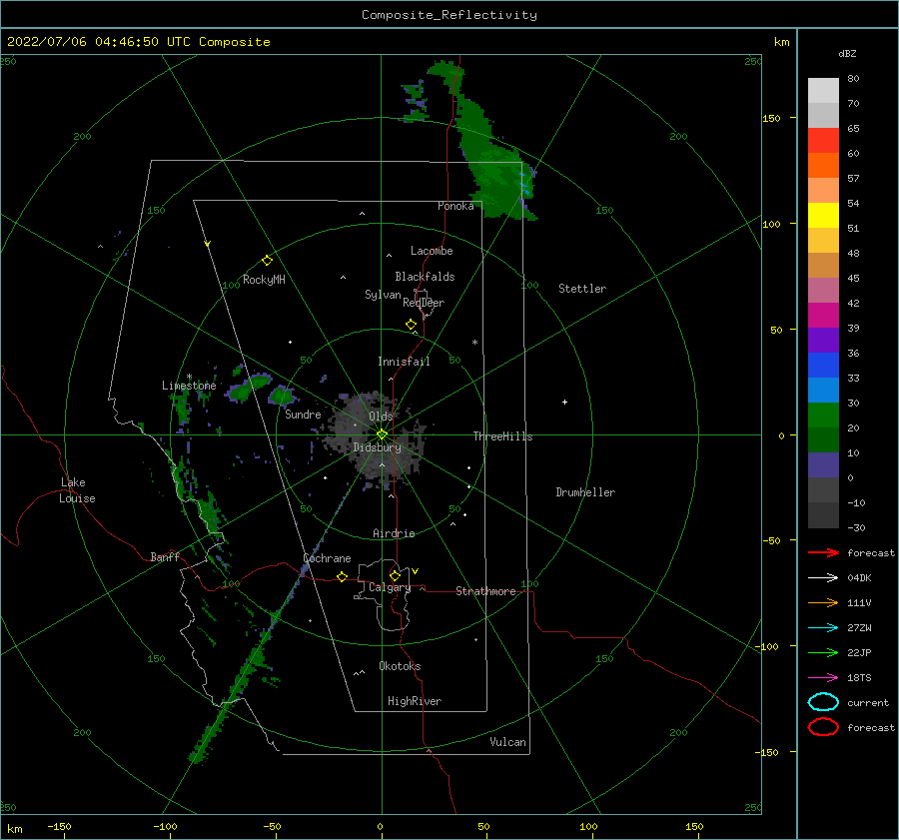This screenshot has height=840, width=899.
Task: Click the white 04DK arrow icon
Action: pos(823,577)
